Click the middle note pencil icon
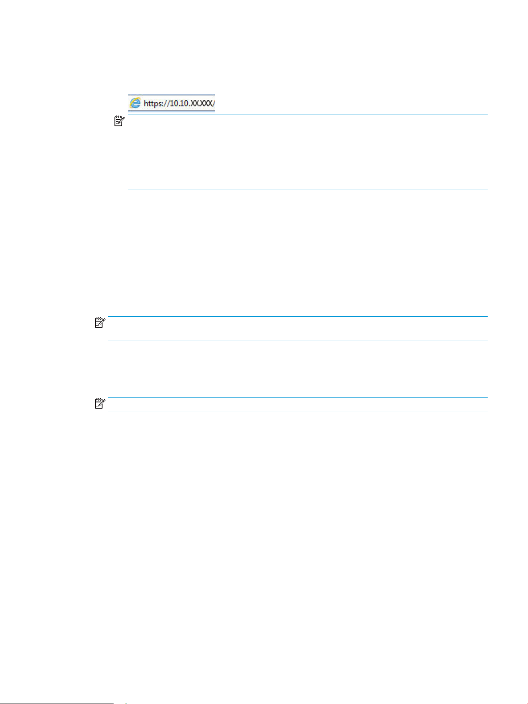 point(100,323)
